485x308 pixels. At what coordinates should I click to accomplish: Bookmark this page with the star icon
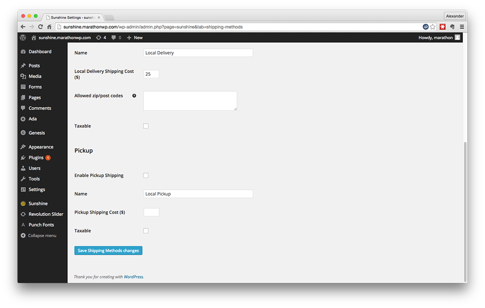click(x=433, y=27)
